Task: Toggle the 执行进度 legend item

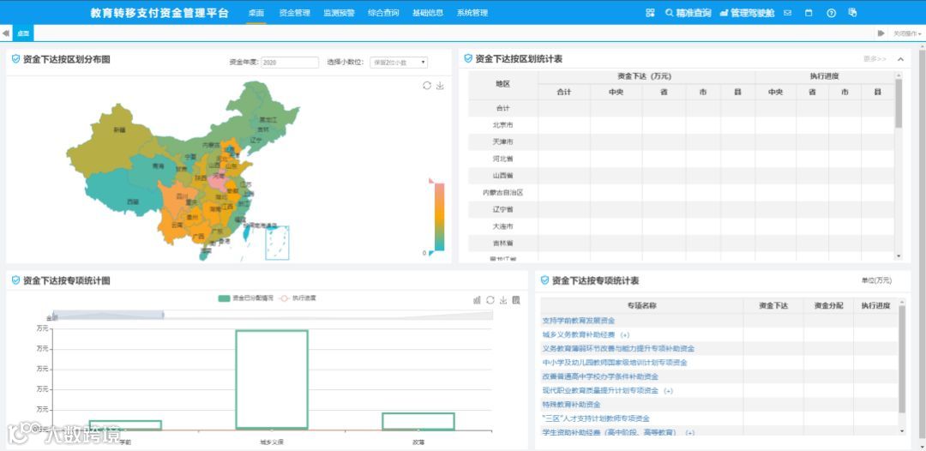Action: coord(298,298)
